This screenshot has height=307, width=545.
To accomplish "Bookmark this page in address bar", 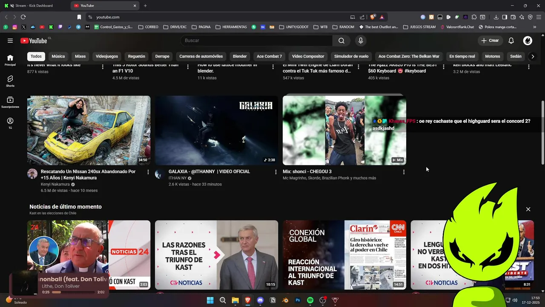I will [x=79, y=17].
